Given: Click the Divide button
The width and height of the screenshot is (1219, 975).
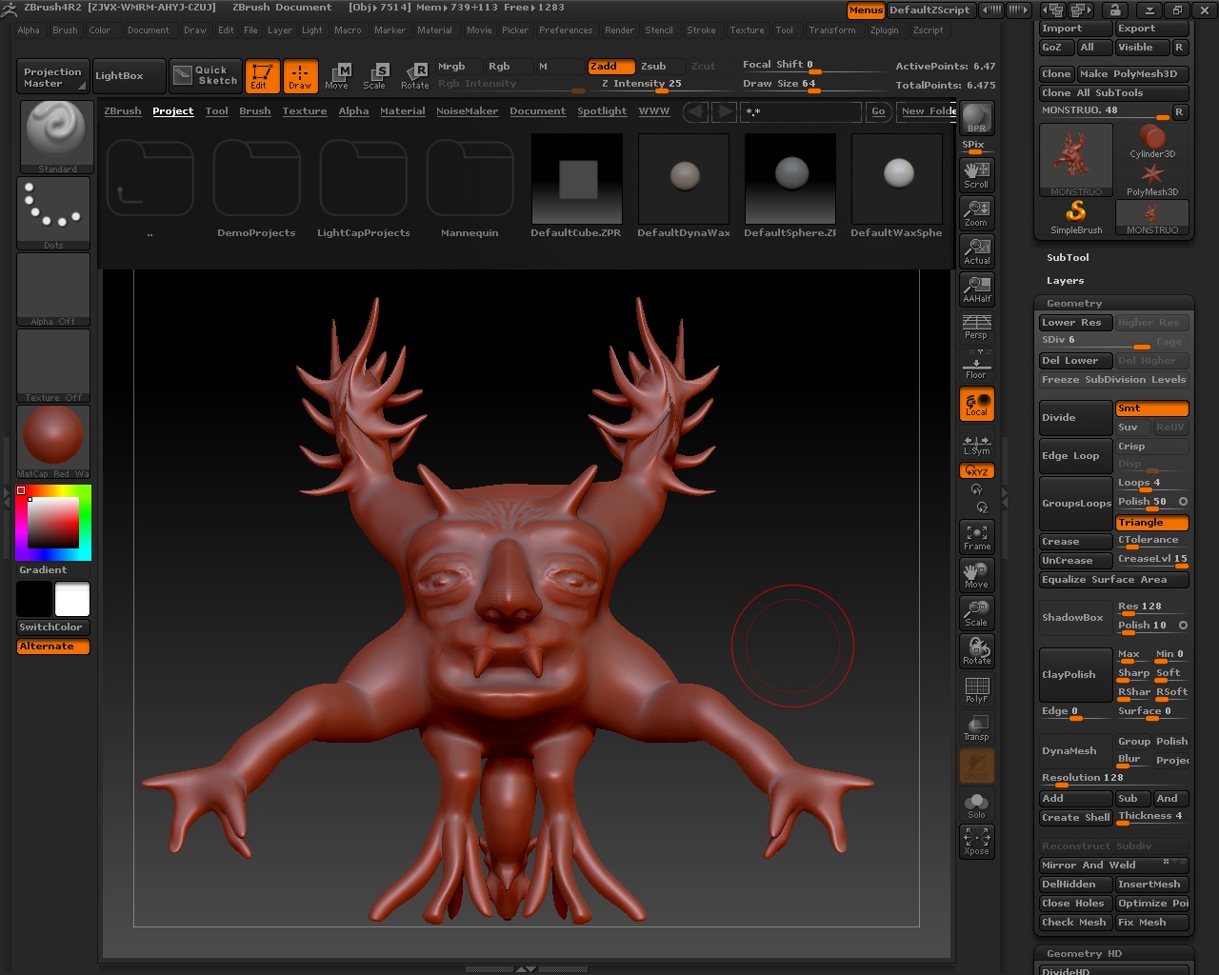Looking at the screenshot, I should [x=1075, y=418].
